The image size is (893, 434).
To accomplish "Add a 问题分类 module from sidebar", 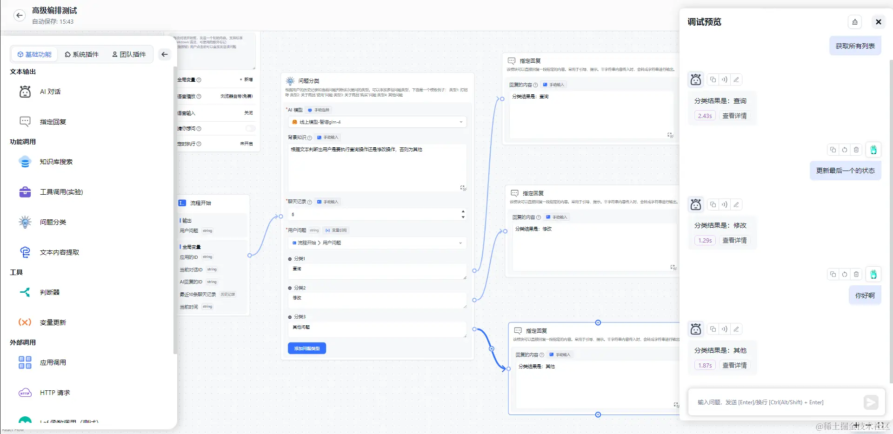I will pos(53,222).
